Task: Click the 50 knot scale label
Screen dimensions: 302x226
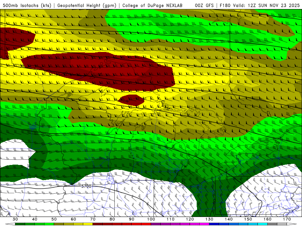Action: 54,219
